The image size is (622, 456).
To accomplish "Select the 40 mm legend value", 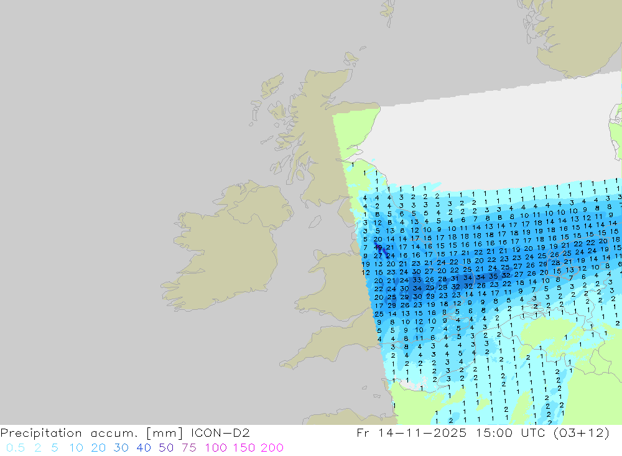I will 144,448.
